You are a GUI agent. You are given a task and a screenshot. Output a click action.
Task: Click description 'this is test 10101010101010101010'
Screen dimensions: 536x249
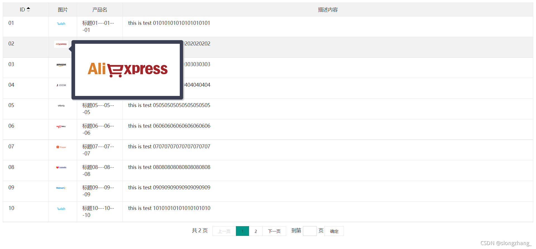point(169,208)
